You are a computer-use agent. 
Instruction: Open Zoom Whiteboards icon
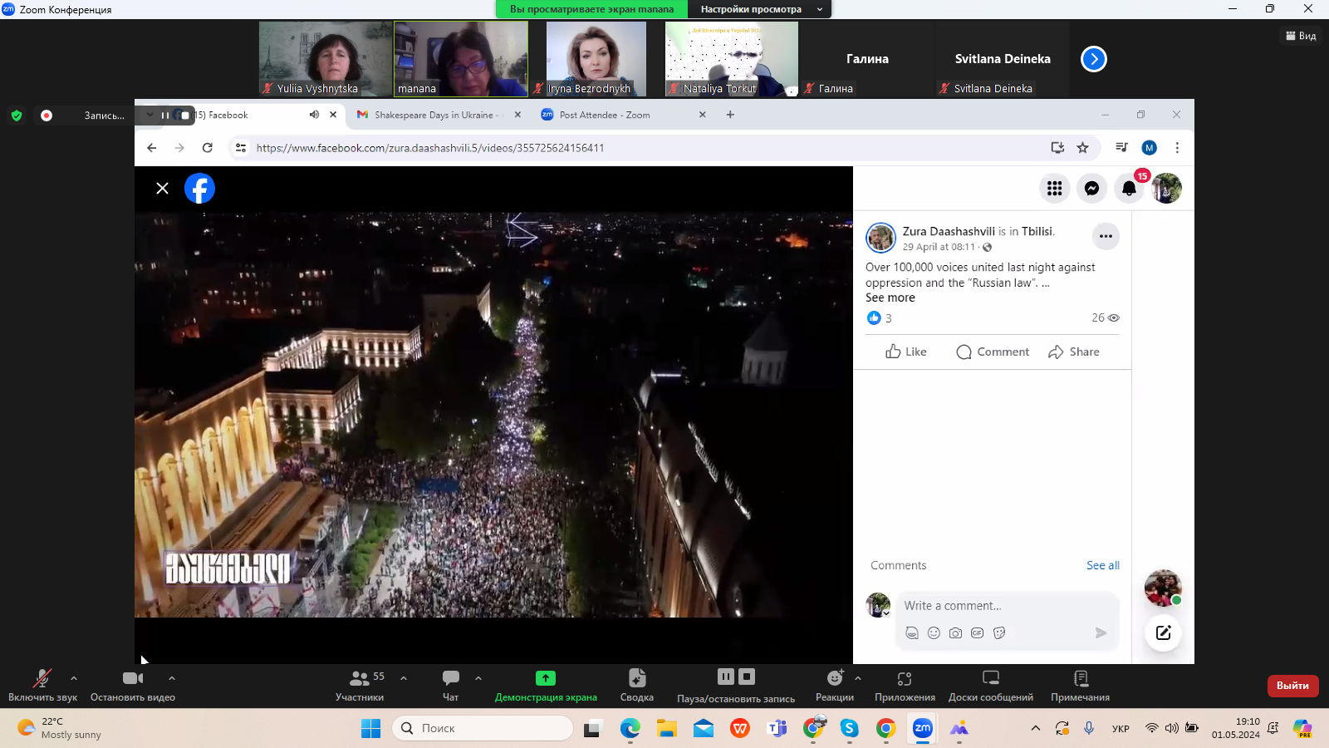(x=990, y=684)
